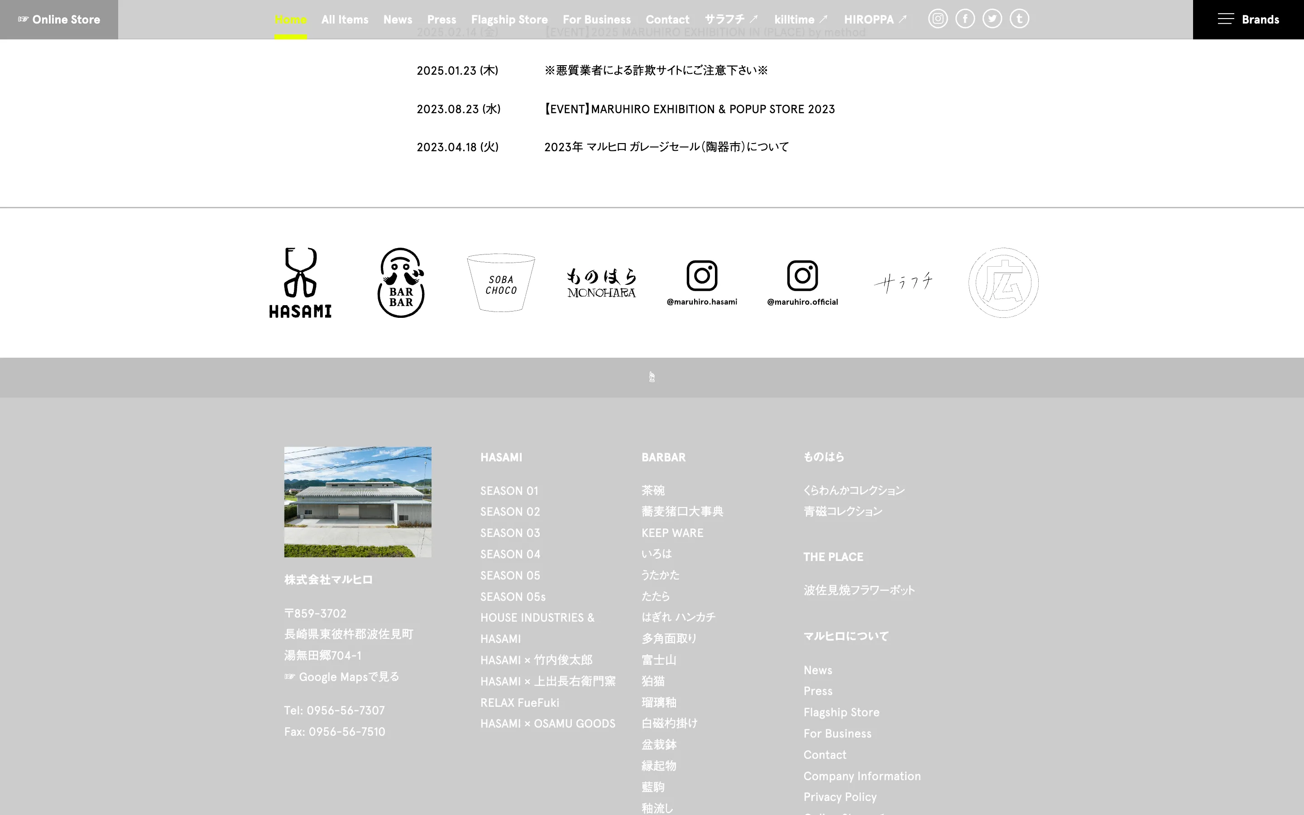Open the 悪質業者による詐欺サイト notice
Screen dimensions: 1304x815
[656, 71]
